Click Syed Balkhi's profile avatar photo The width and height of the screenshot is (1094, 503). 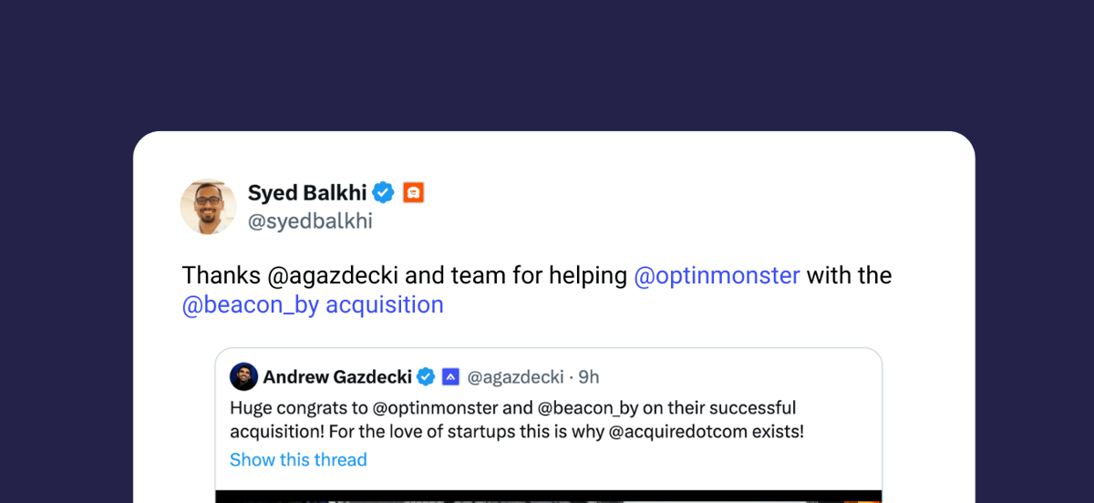click(208, 206)
